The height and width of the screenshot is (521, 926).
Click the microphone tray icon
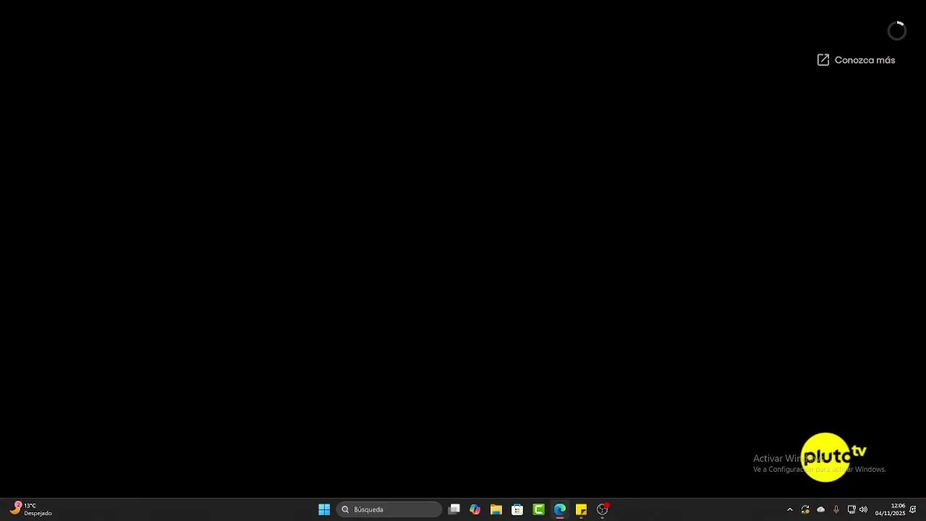[x=836, y=509]
